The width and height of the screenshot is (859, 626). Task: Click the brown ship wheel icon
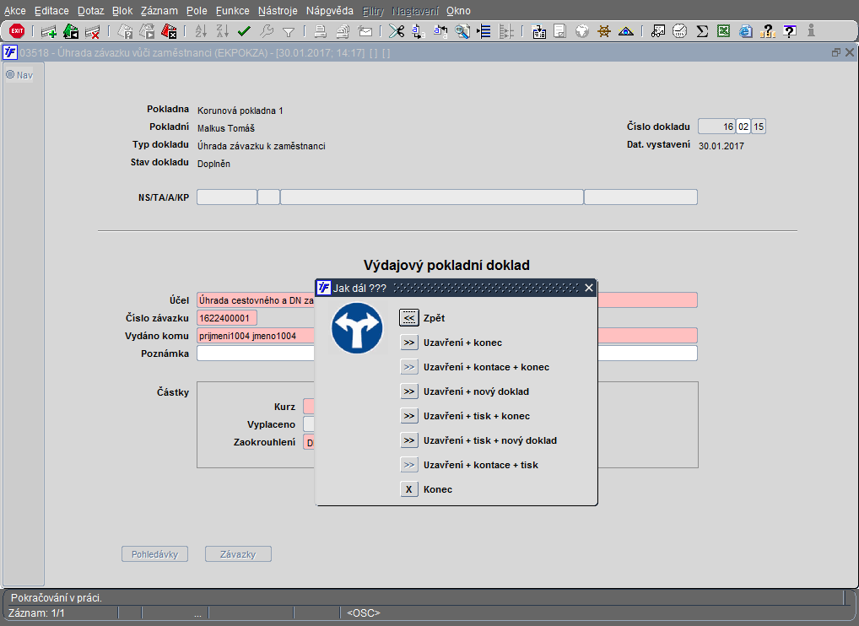(603, 32)
